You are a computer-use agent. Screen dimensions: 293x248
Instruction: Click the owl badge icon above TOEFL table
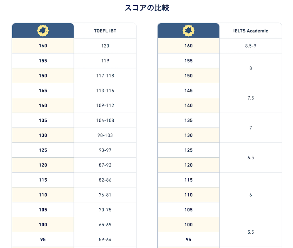[x=43, y=31]
